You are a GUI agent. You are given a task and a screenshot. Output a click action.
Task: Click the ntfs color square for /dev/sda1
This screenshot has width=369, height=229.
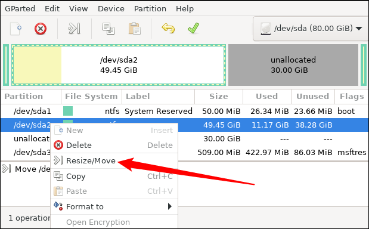coord(68,111)
